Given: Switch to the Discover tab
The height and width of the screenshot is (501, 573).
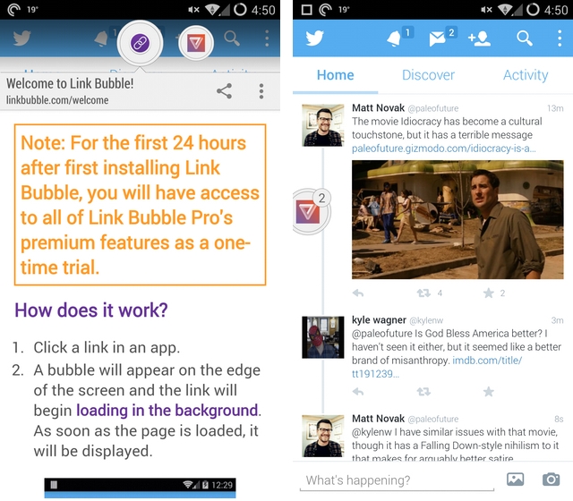Looking at the screenshot, I should tap(428, 75).
